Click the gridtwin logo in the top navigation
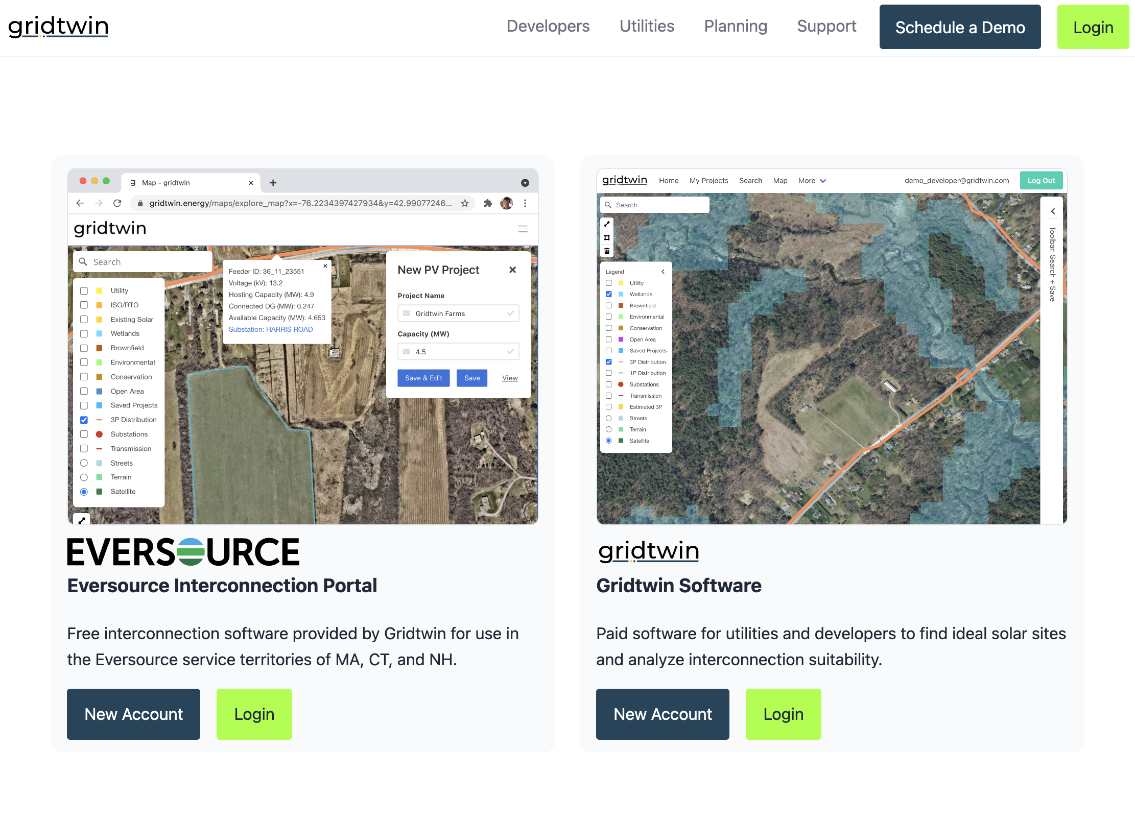Image resolution: width=1135 pixels, height=823 pixels. pyautogui.click(x=58, y=27)
